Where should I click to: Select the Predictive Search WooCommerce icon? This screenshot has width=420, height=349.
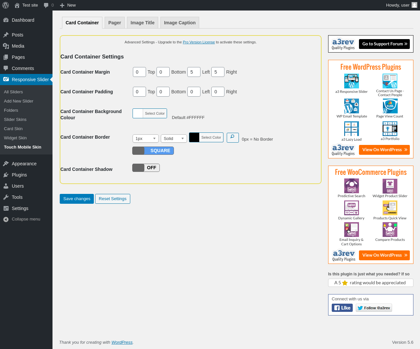351,186
